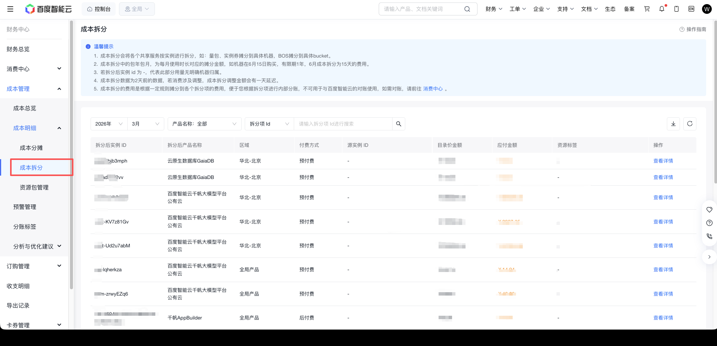
Task: Click the hamburger menu icon
Action: (10, 9)
